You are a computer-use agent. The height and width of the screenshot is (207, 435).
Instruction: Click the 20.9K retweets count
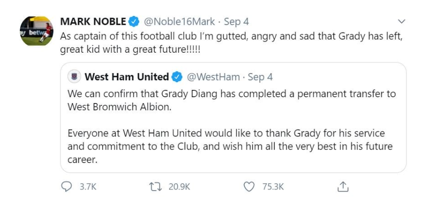pyautogui.click(x=180, y=187)
